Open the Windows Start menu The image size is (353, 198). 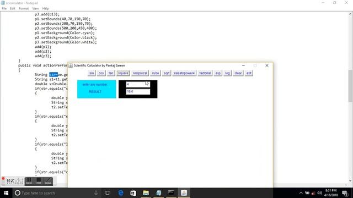(6, 193)
